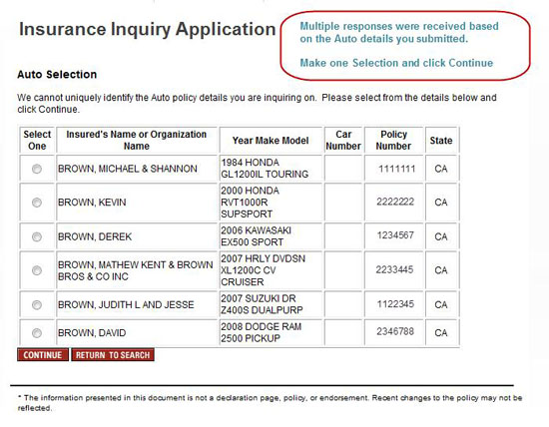Click the Select One column header

click(37, 140)
